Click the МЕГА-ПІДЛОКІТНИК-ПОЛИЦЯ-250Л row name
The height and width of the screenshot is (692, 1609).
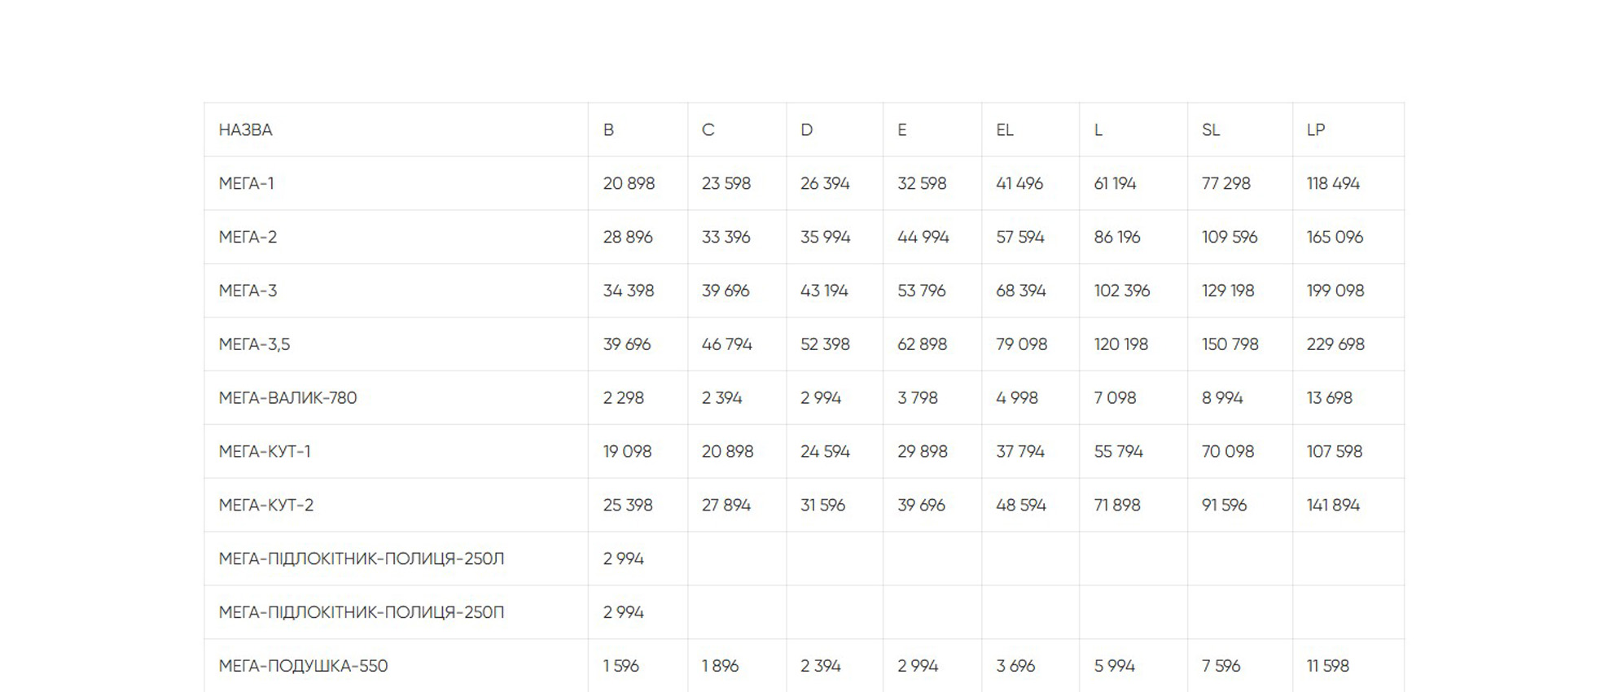[361, 559]
